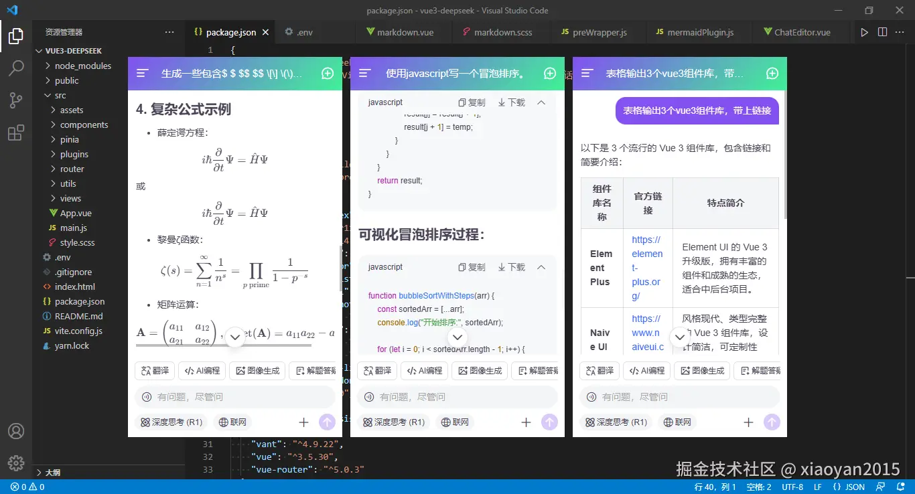Toggle 联网 web search mode
This screenshot has width=915, height=494.
454,422
